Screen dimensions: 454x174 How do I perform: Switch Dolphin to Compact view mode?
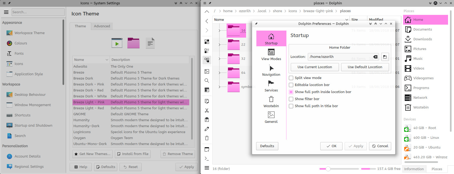(x=207, y=51)
